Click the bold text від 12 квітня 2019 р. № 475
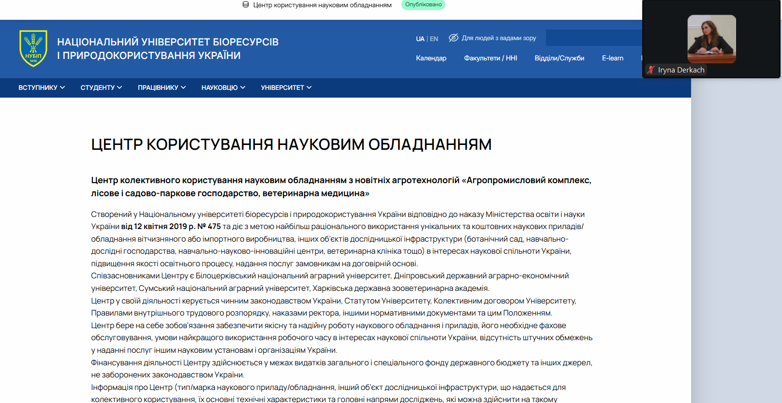The height and width of the screenshot is (403, 782). pos(171,227)
